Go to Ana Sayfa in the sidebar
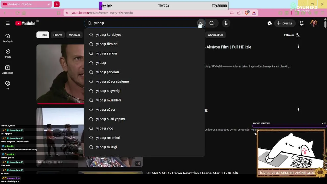This screenshot has height=184, width=327. click(x=8, y=38)
